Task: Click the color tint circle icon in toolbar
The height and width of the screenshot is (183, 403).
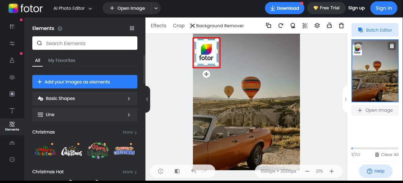Action: click(293, 26)
